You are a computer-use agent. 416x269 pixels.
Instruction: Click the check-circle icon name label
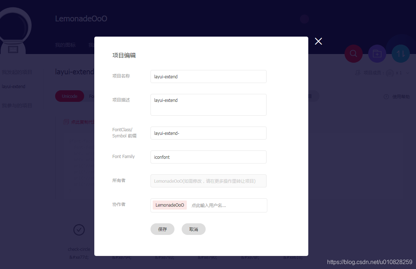(79, 249)
